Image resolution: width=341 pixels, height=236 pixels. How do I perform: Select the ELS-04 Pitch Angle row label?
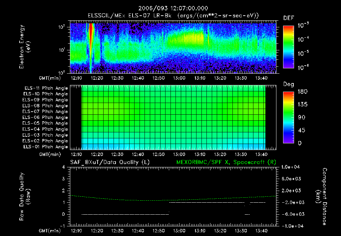point(45,129)
